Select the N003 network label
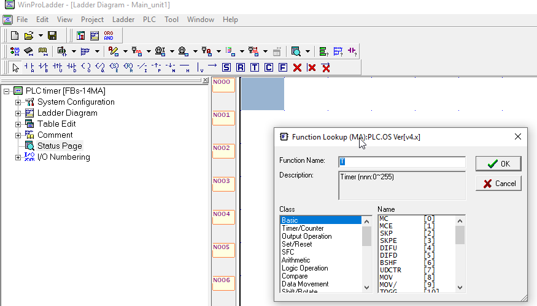This screenshot has height=306, width=537. click(x=223, y=184)
